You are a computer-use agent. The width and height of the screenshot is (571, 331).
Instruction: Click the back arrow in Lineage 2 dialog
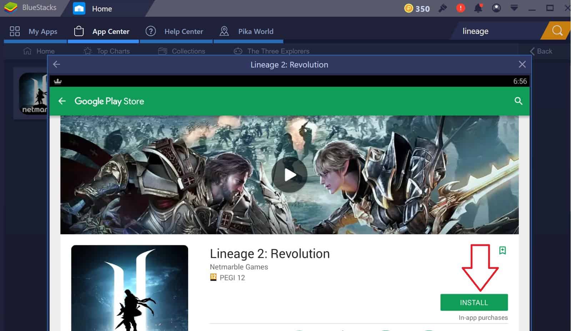coord(56,64)
